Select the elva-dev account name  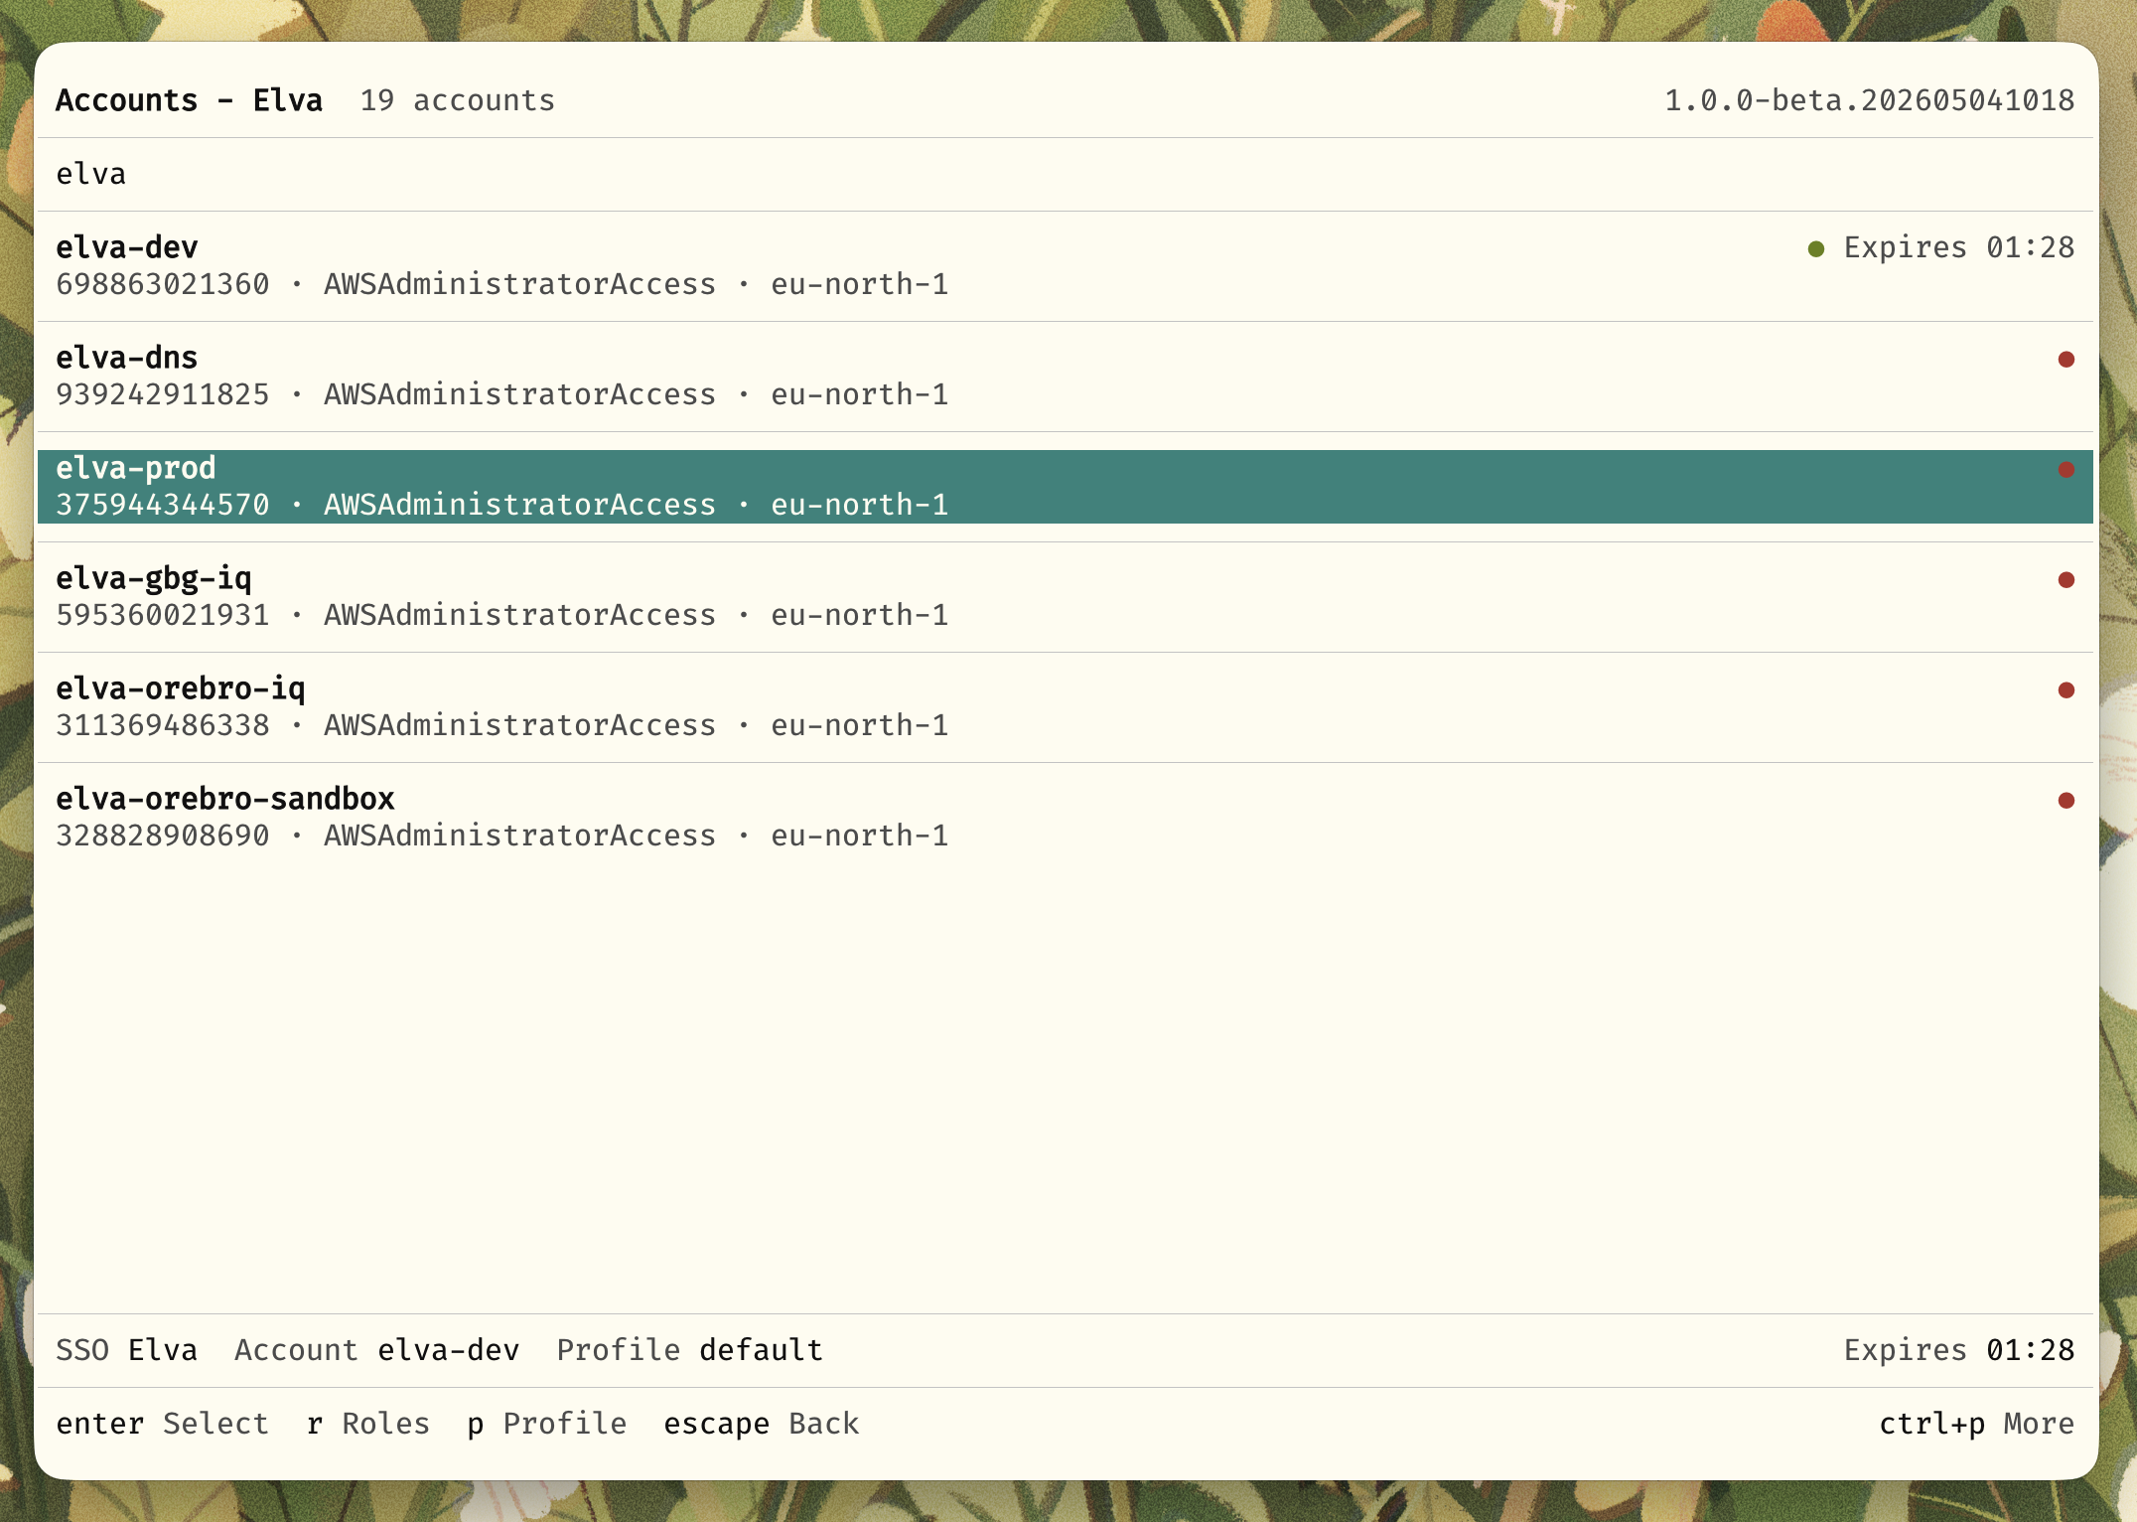tap(127, 247)
